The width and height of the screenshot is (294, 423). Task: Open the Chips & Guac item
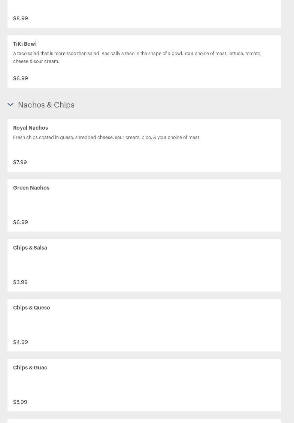point(144,385)
